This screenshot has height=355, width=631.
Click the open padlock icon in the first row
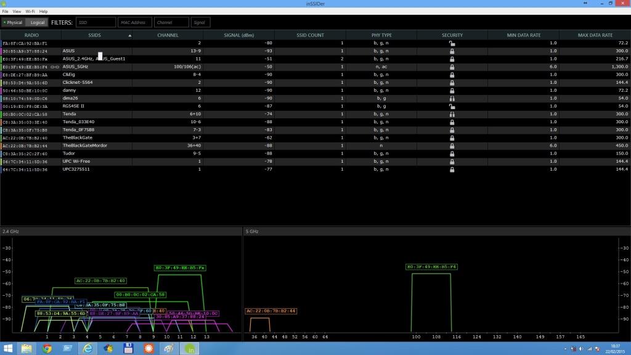click(x=452, y=43)
